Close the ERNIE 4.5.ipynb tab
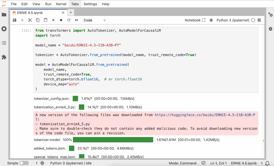The width and height of the screenshot is (274, 166). [x=63, y=13]
